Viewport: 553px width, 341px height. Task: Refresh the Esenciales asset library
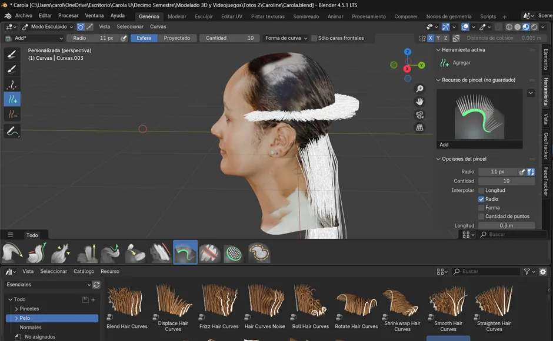click(96, 285)
